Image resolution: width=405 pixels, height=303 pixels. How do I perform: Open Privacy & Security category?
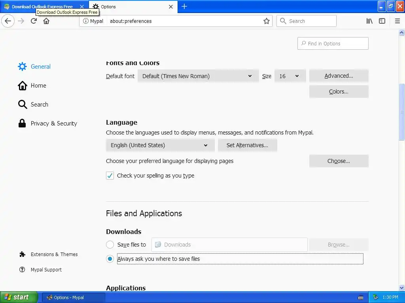[x=54, y=123]
